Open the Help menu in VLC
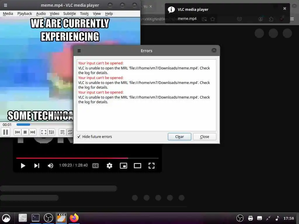Image resolution: width=299 pixels, height=224 pixels. click(109, 14)
